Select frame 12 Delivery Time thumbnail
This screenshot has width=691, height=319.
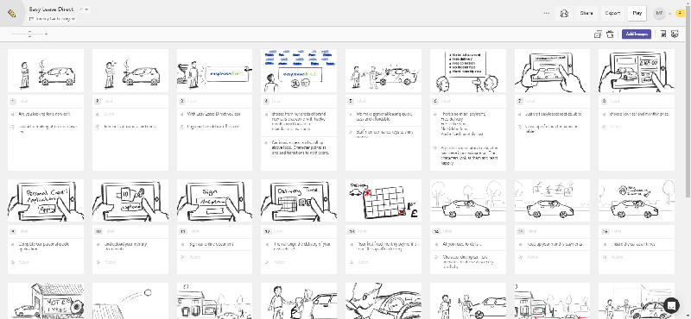tap(299, 200)
